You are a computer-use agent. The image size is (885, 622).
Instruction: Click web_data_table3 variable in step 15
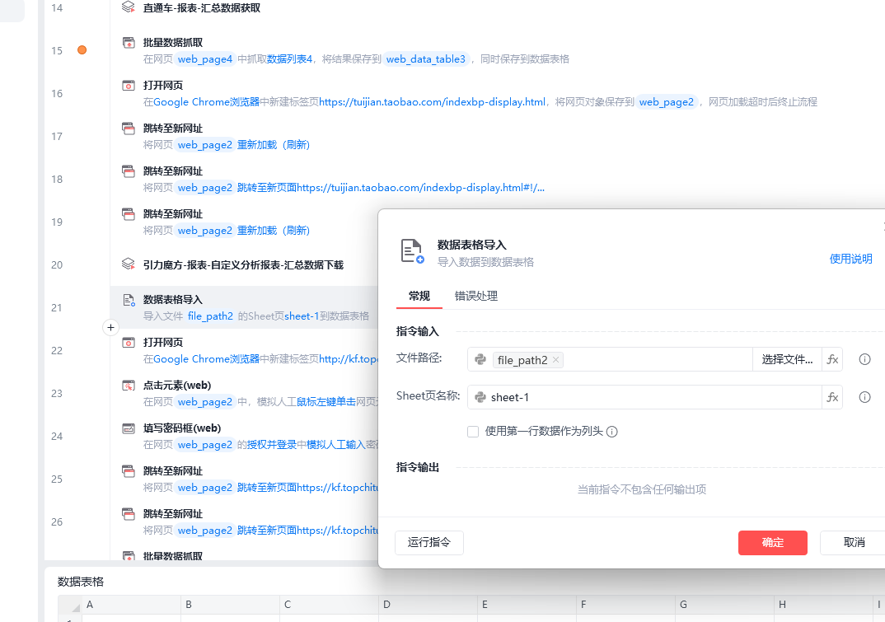pos(426,59)
